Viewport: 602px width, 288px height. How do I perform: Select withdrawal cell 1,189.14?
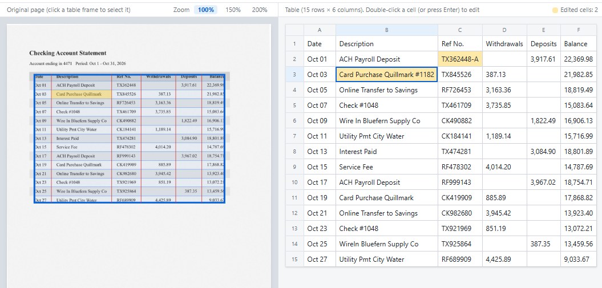pyautogui.click(x=504, y=136)
